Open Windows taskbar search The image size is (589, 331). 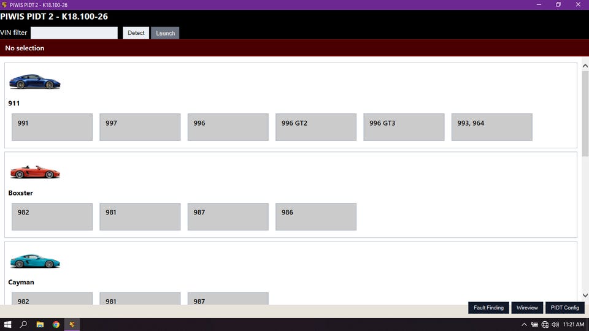click(23, 325)
